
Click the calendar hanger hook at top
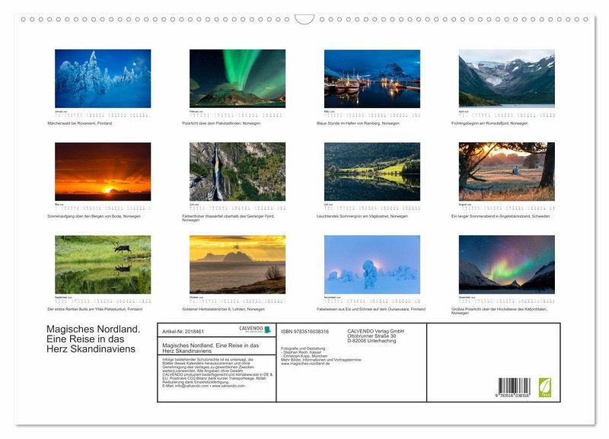(x=304, y=19)
